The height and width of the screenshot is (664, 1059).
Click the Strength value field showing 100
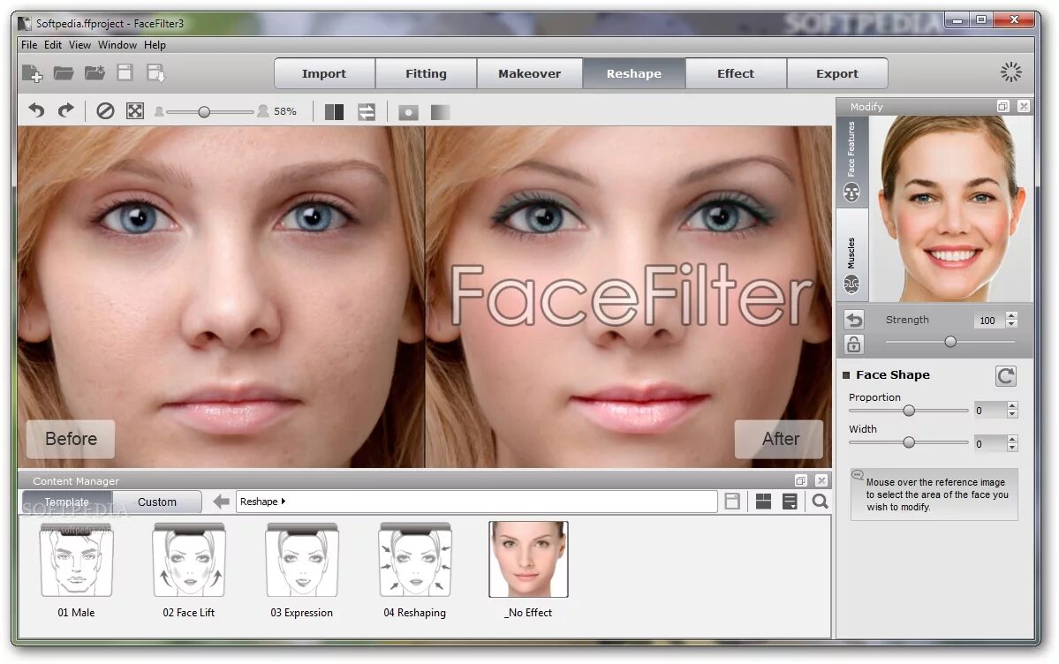tap(988, 321)
